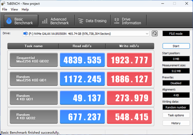Click the Read mB/s column header
Screen dimensions: 193x135
[x=82, y=46]
